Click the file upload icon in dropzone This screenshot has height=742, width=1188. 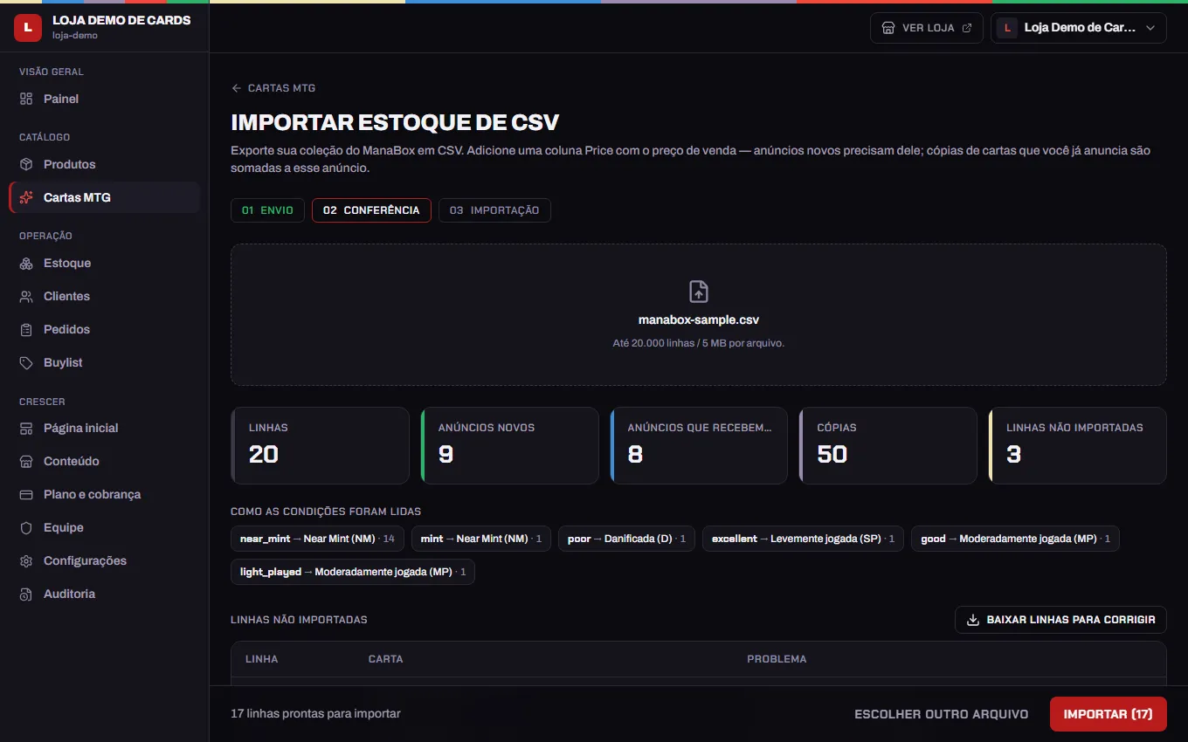[x=699, y=292]
